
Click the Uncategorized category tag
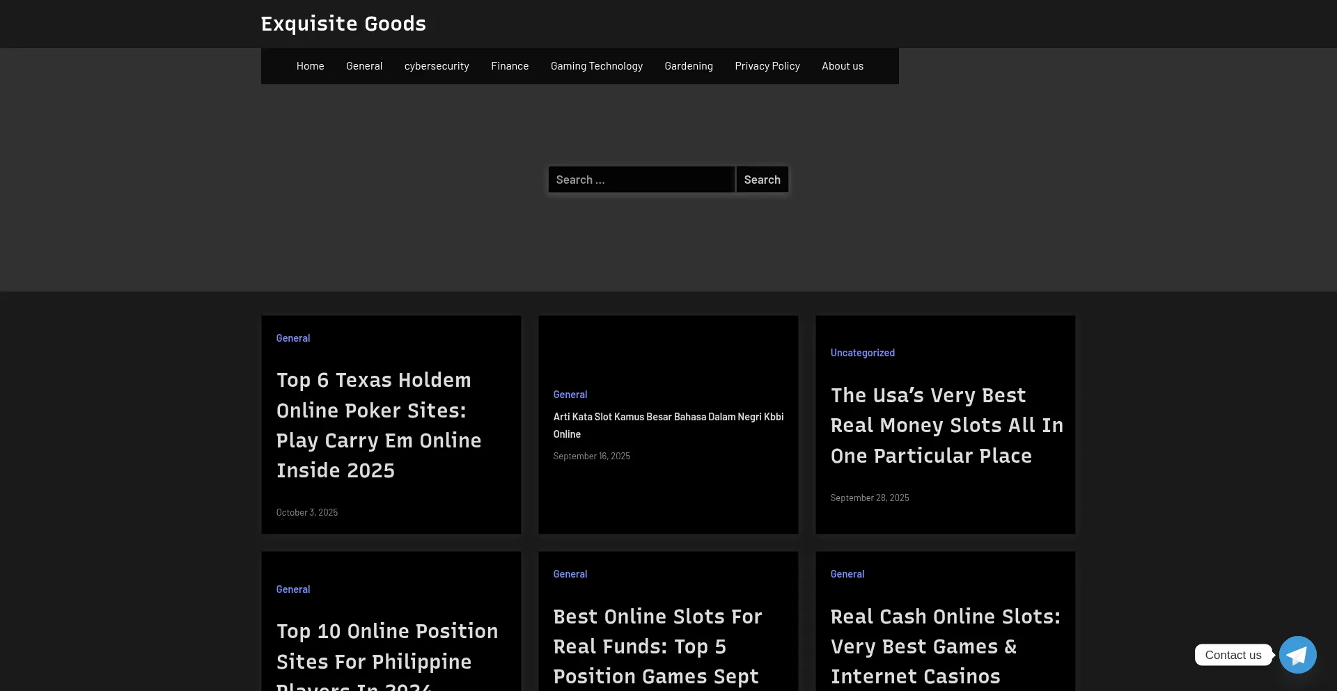point(862,353)
